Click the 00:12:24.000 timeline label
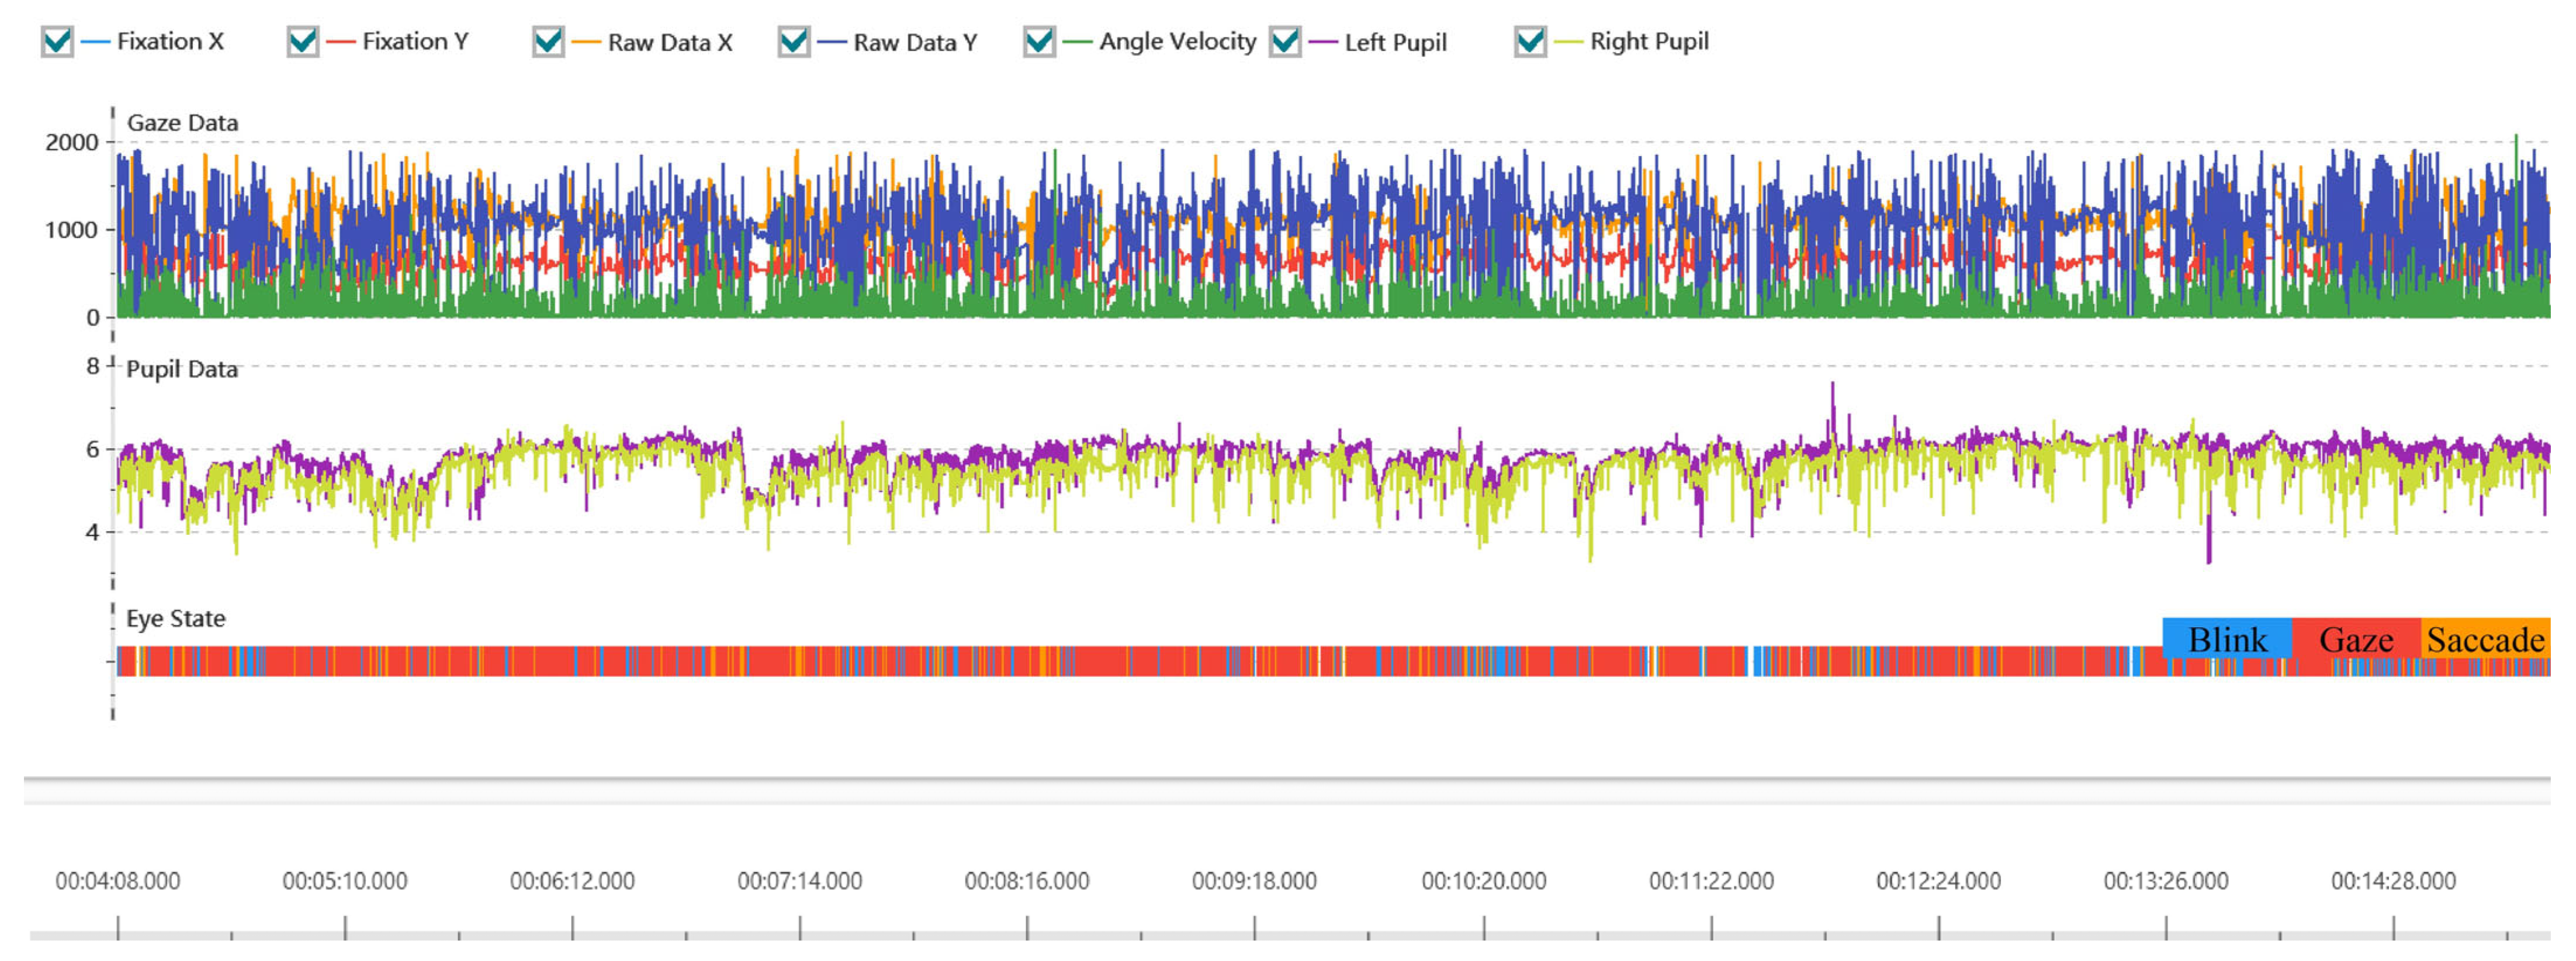The height and width of the screenshot is (961, 2576). [1938, 881]
